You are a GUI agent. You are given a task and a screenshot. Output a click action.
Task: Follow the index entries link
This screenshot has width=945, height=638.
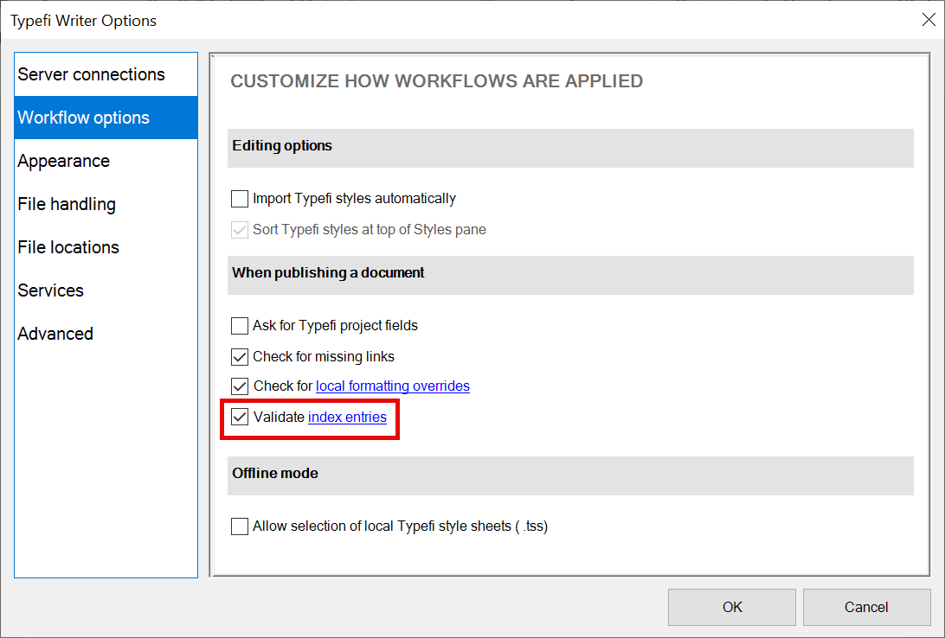pos(347,417)
